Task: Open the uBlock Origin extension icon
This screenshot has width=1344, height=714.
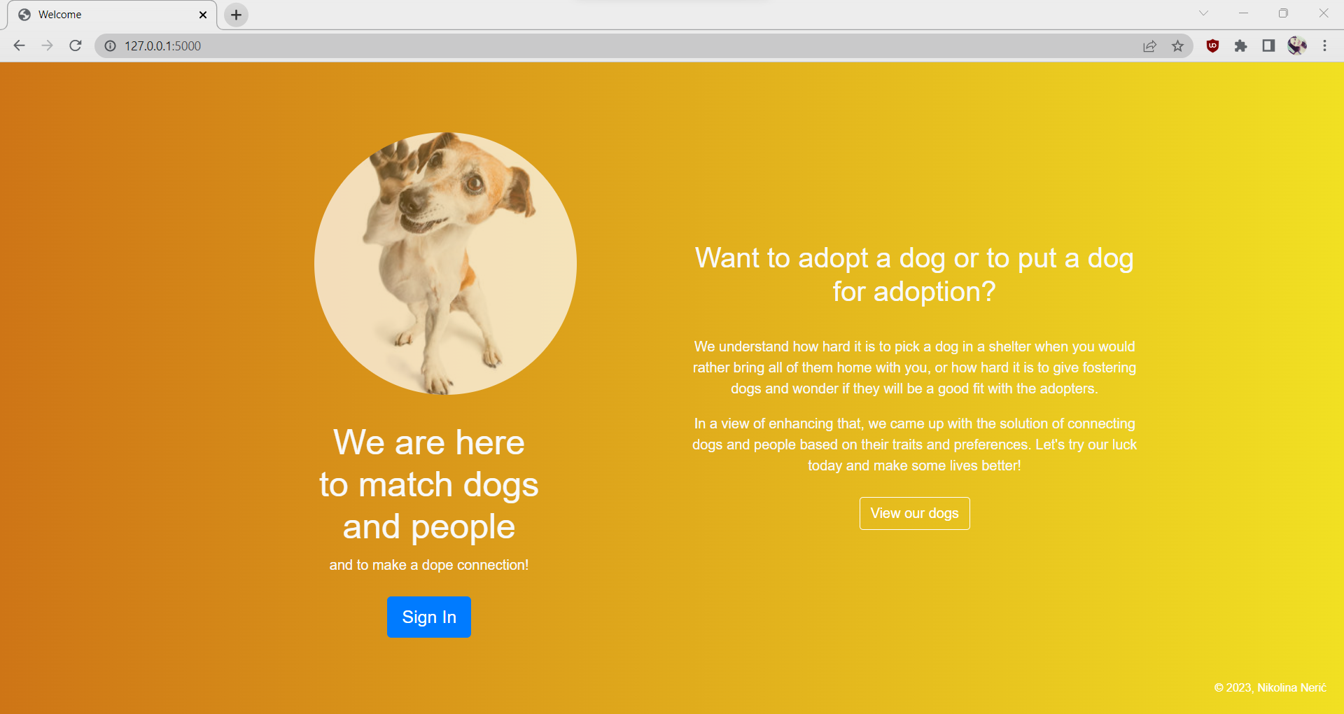Action: coord(1212,45)
